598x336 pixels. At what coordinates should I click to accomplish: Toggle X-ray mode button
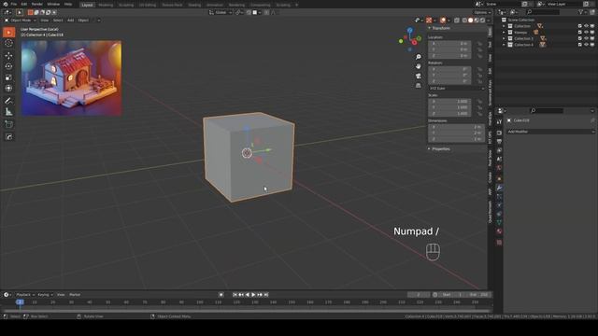tap(457, 21)
